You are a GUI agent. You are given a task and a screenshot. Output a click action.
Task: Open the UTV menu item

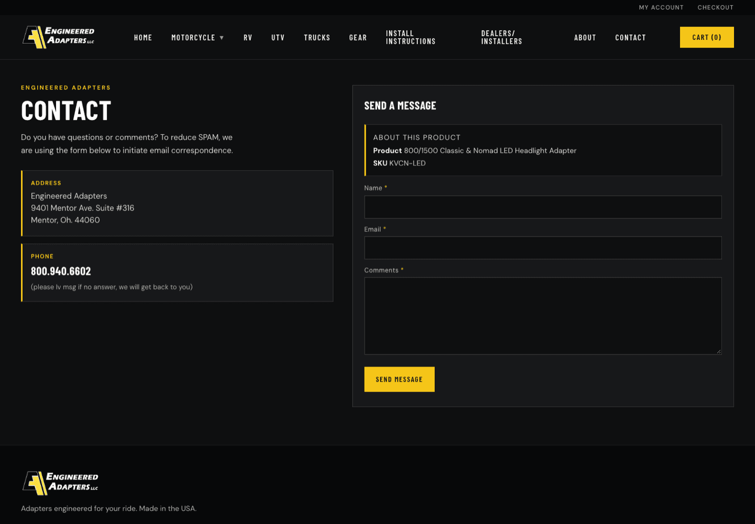(x=278, y=38)
